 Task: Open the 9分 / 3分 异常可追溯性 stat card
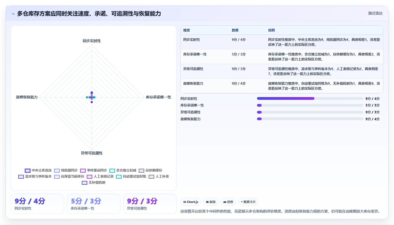(x=150, y=204)
